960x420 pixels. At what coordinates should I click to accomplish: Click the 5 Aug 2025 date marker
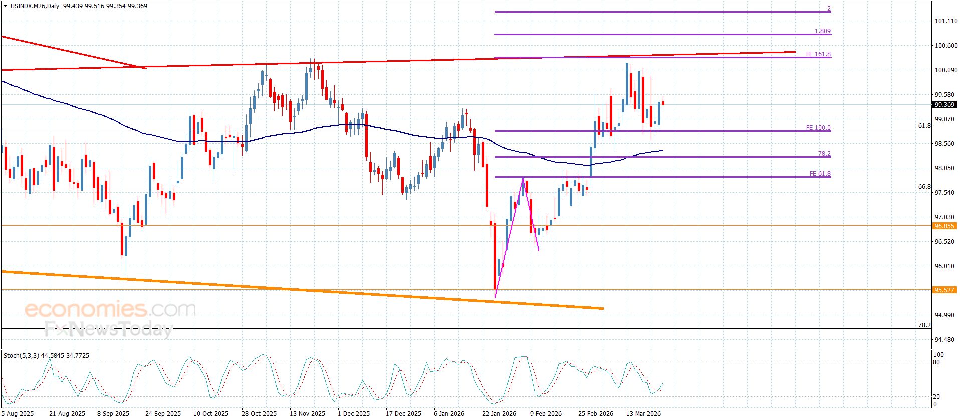point(18,414)
